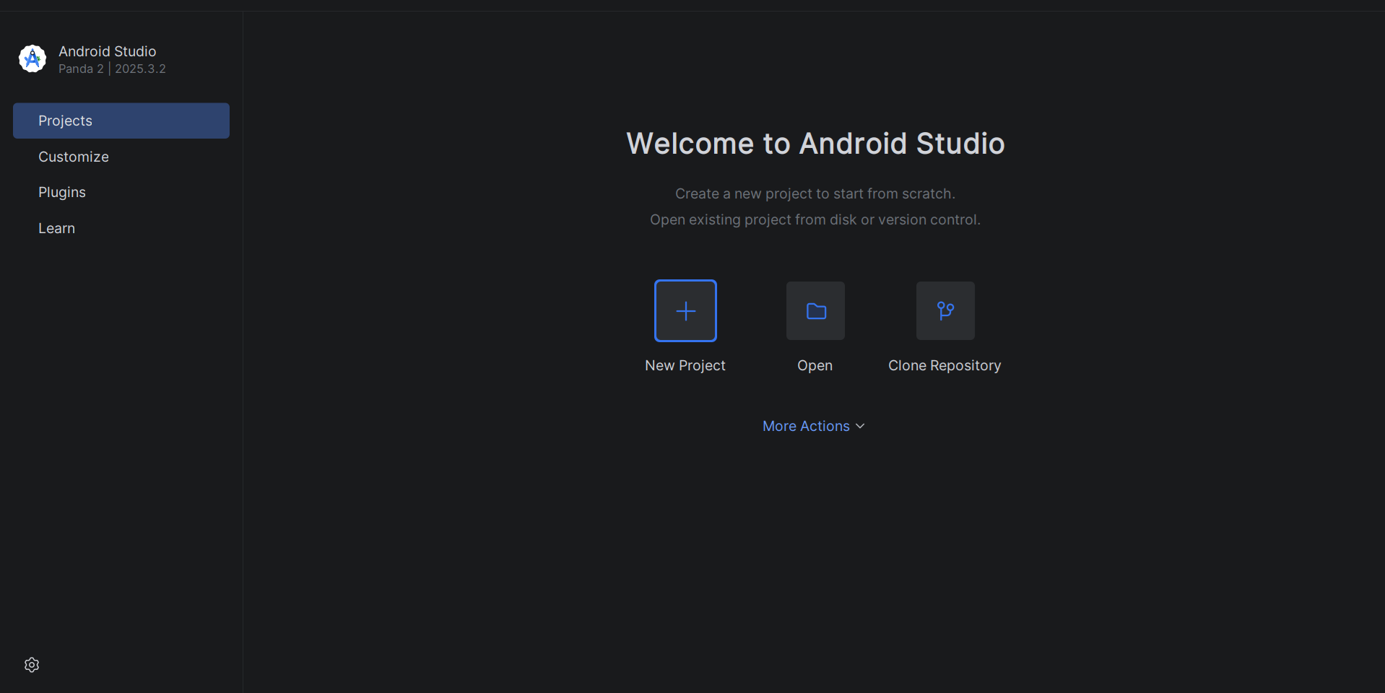This screenshot has height=693, width=1385.
Task: Click the Android Studio logo
Action: (32, 58)
